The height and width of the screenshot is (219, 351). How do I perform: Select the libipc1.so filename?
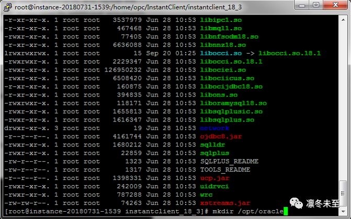[221, 20]
